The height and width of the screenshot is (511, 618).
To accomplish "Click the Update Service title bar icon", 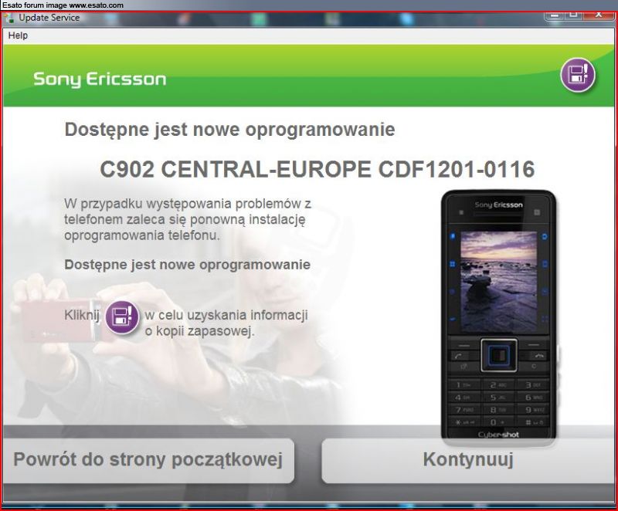I will point(9,19).
